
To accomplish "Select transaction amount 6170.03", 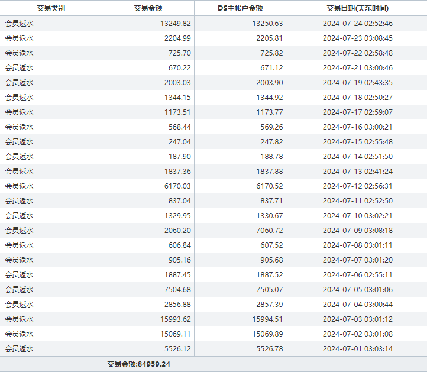I will click(x=177, y=186).
